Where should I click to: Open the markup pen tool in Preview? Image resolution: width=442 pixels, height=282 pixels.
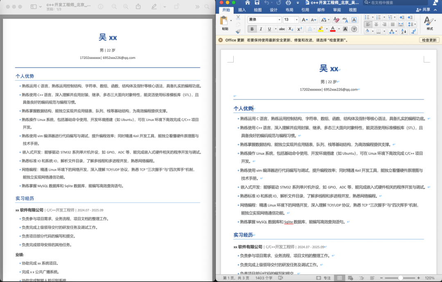point(154,7)
